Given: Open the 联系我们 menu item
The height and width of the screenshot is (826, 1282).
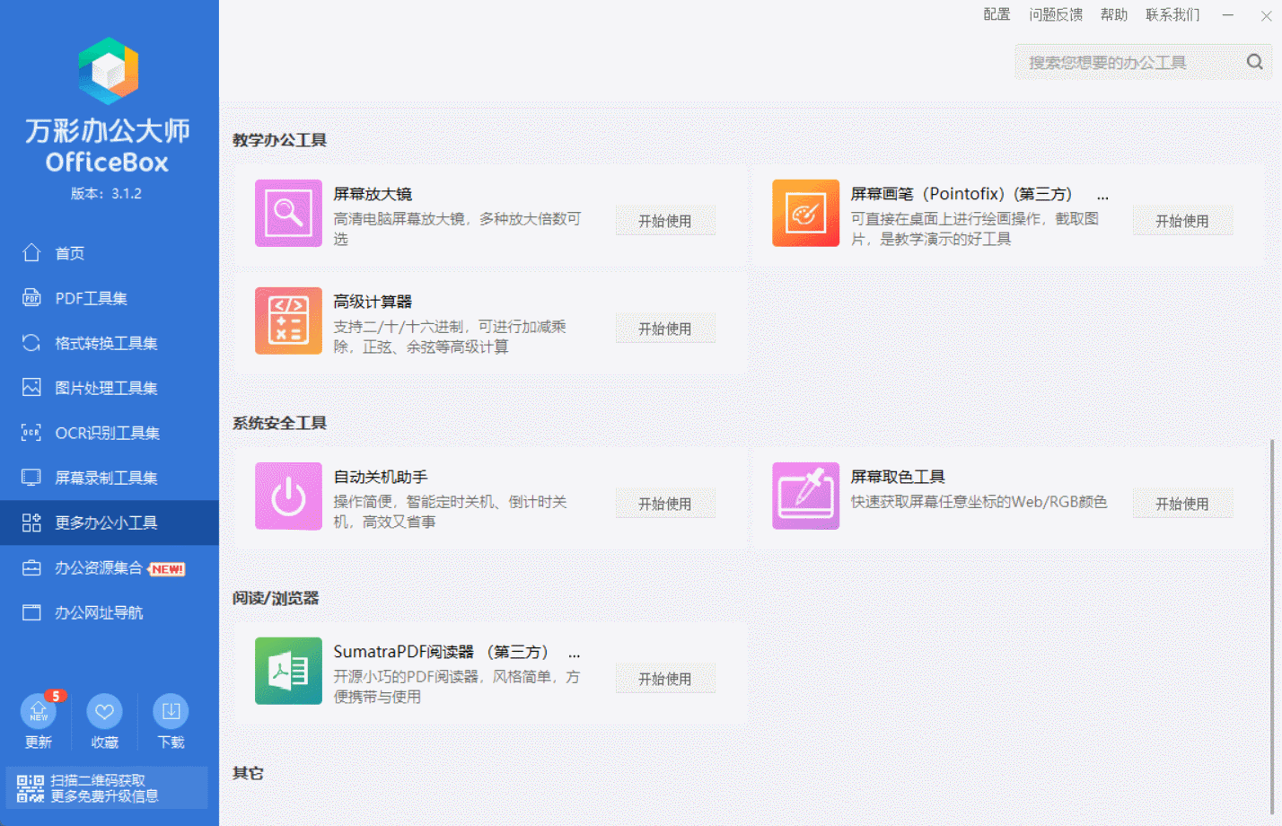Looking at the screenshot, I should (1173, 14).
